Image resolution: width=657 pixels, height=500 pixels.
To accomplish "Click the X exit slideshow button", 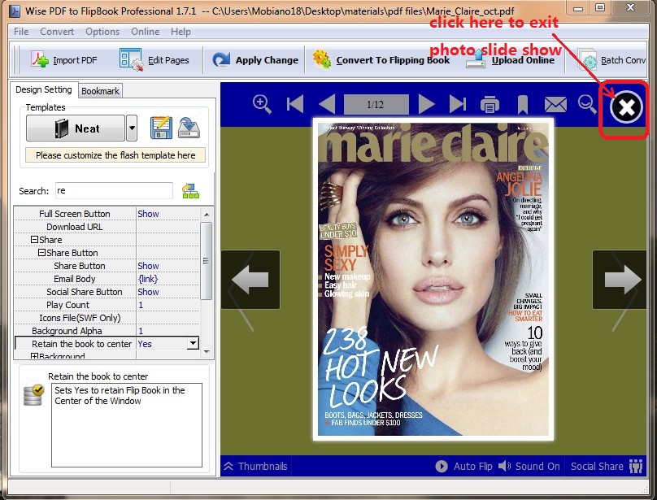I will coord(626,107).
